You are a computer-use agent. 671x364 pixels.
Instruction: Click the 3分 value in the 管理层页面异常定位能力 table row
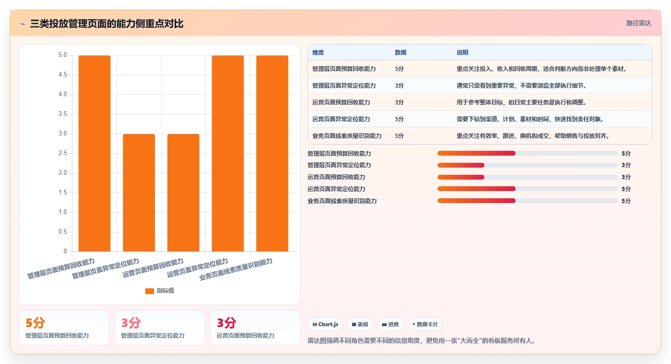[399, 86]
